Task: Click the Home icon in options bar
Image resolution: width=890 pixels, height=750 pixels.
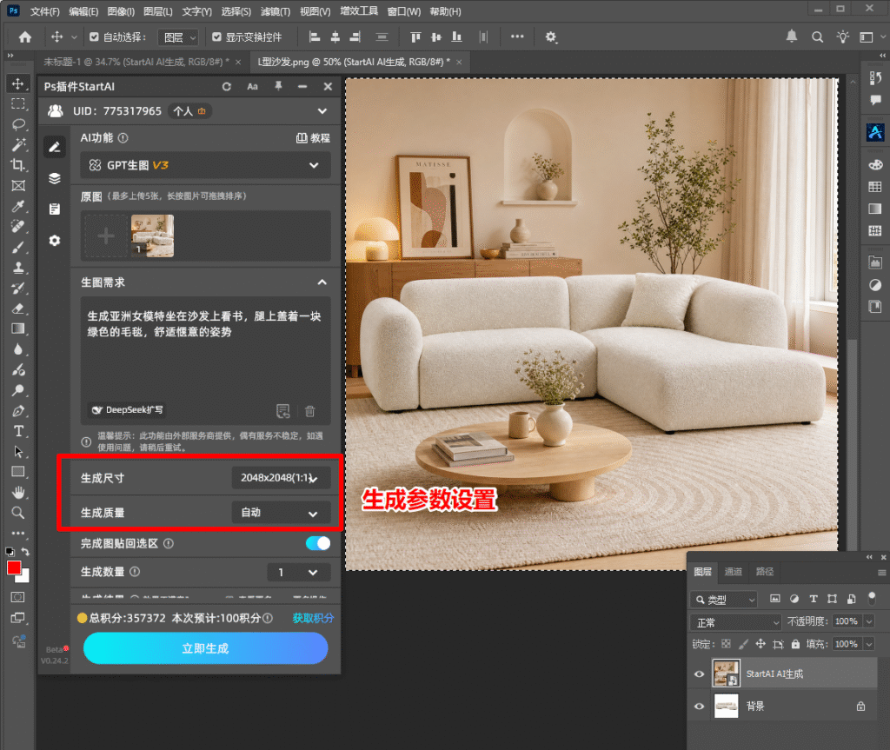Action: [x=25, y=37]
